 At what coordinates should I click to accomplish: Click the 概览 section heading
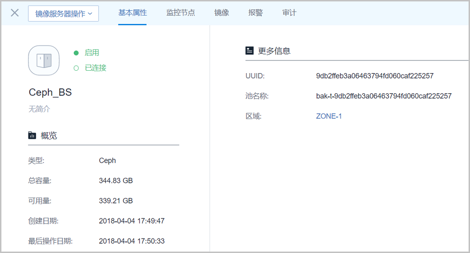(x=49, y=135)
